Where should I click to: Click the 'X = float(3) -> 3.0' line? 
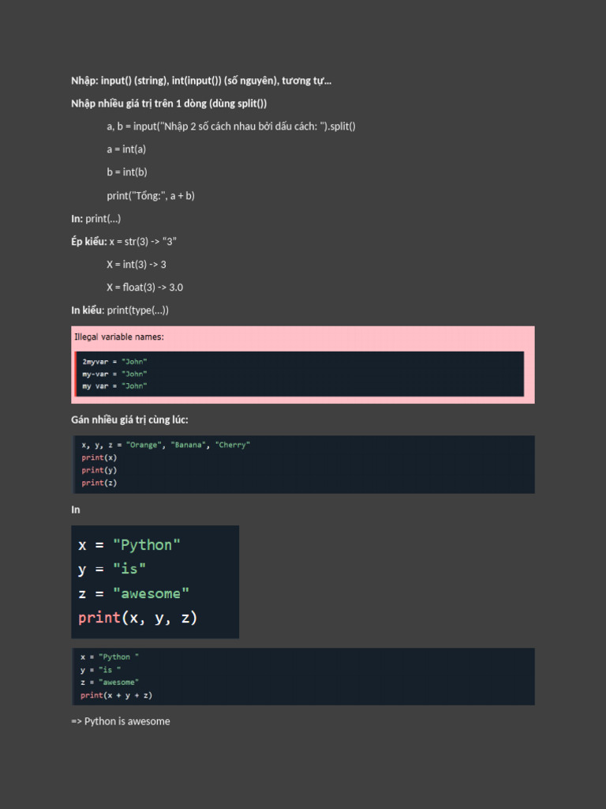[x=145, y=287]
